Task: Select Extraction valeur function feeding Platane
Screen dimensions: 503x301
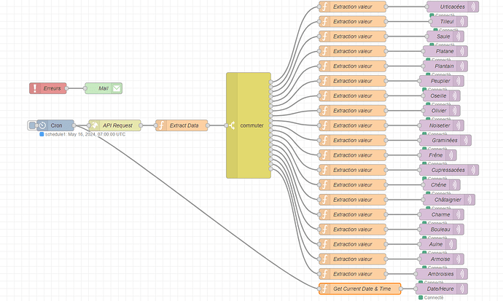Action: coord(353,51)
